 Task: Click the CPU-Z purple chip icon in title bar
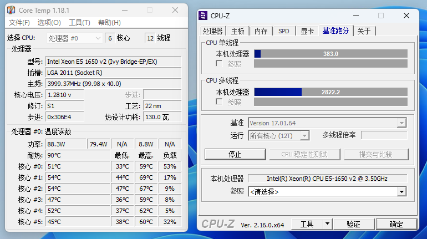203,16
